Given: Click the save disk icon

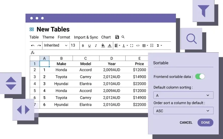Looking at the screenshot, I should (x=117, y=37).
